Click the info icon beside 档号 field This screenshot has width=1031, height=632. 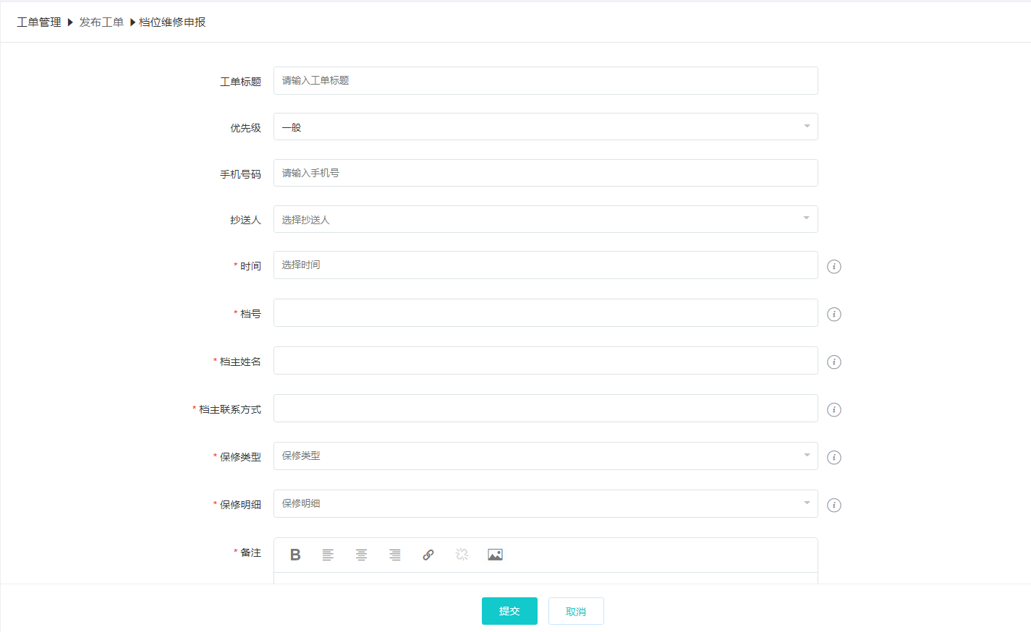pos(834,314)
